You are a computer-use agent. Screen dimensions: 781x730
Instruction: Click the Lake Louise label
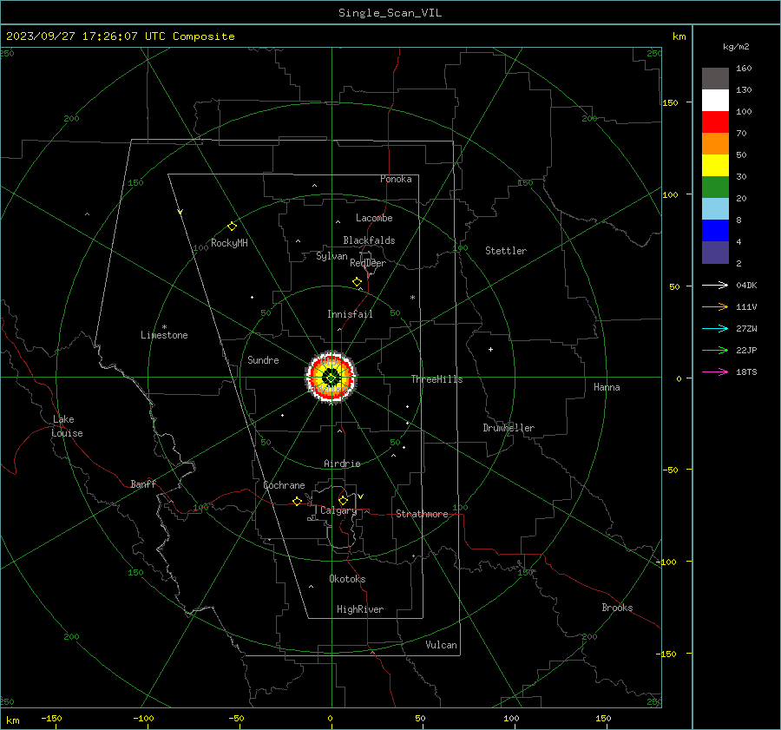[67, 426]
